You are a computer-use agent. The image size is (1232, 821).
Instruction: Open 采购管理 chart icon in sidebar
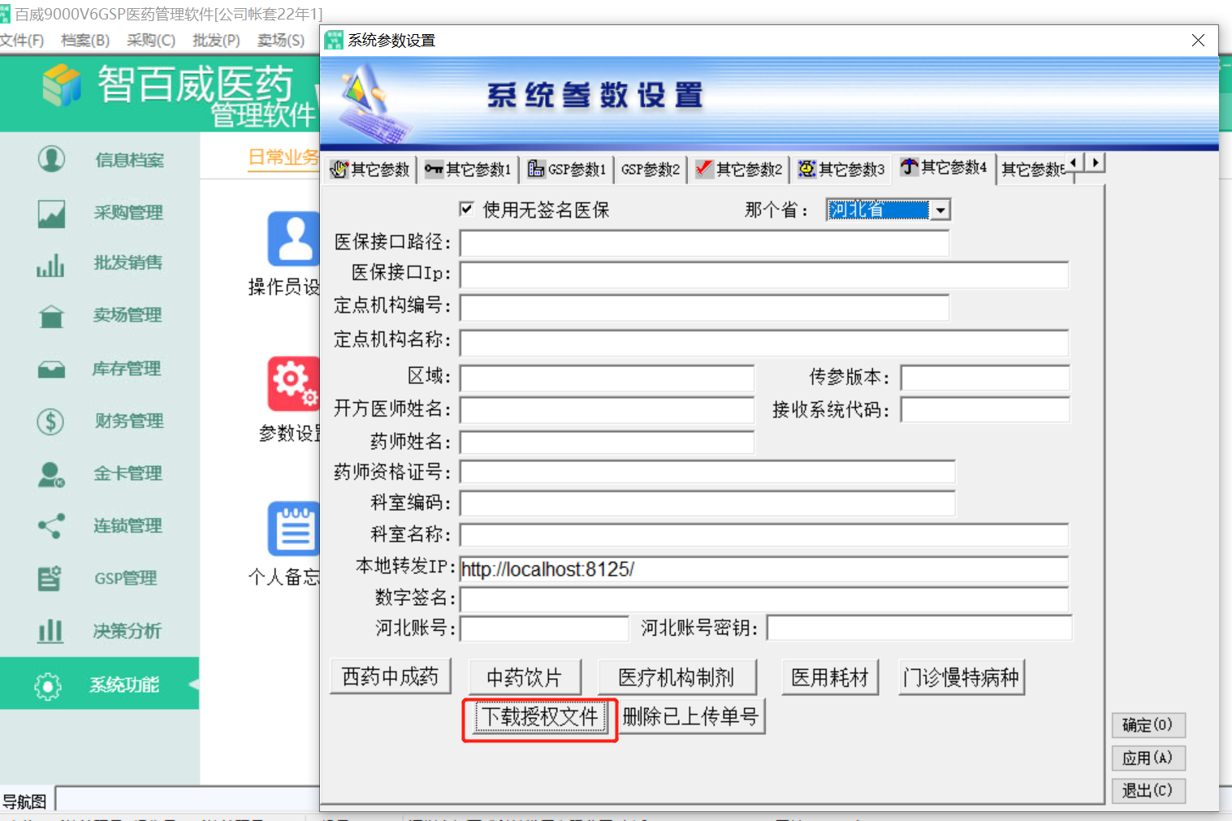tap(51, 214)
